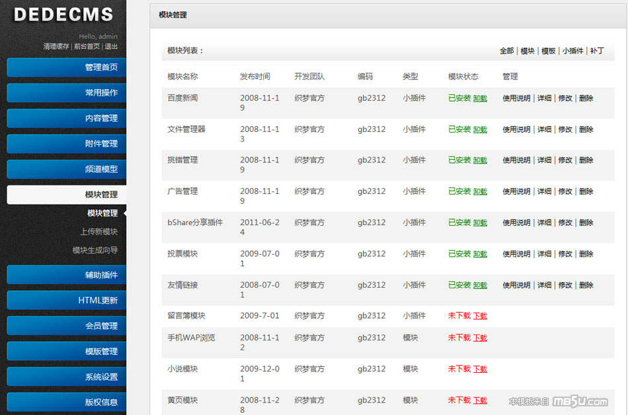Click the 退出 logout link
Viewport: 628px width, 415px height.
[x=111, y=47]
